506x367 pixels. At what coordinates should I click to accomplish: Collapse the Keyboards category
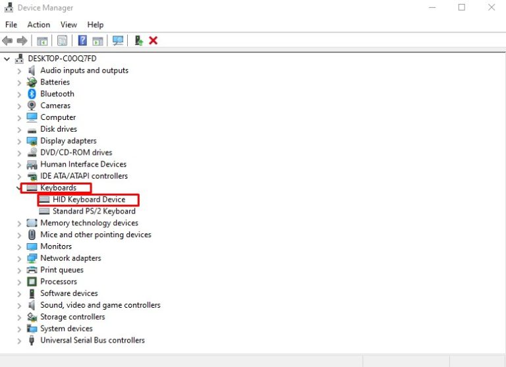(x=18, y=188)
